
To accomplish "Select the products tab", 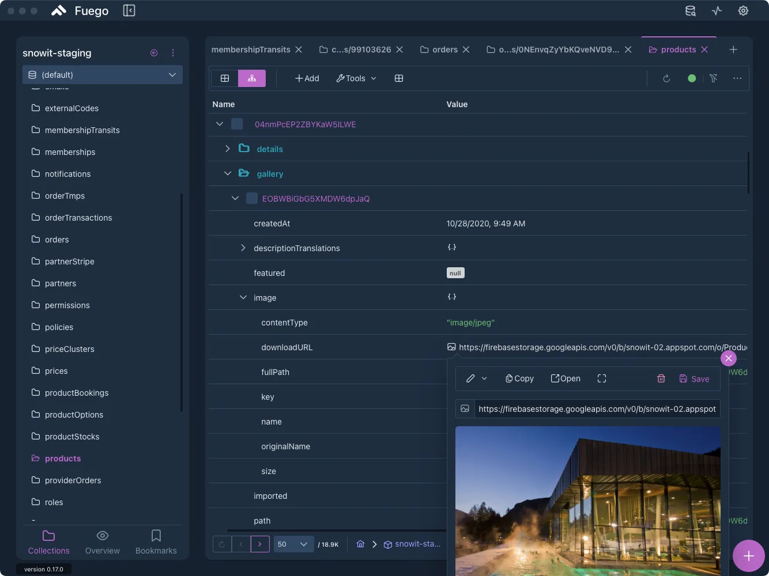I will [x=672, y=50].
